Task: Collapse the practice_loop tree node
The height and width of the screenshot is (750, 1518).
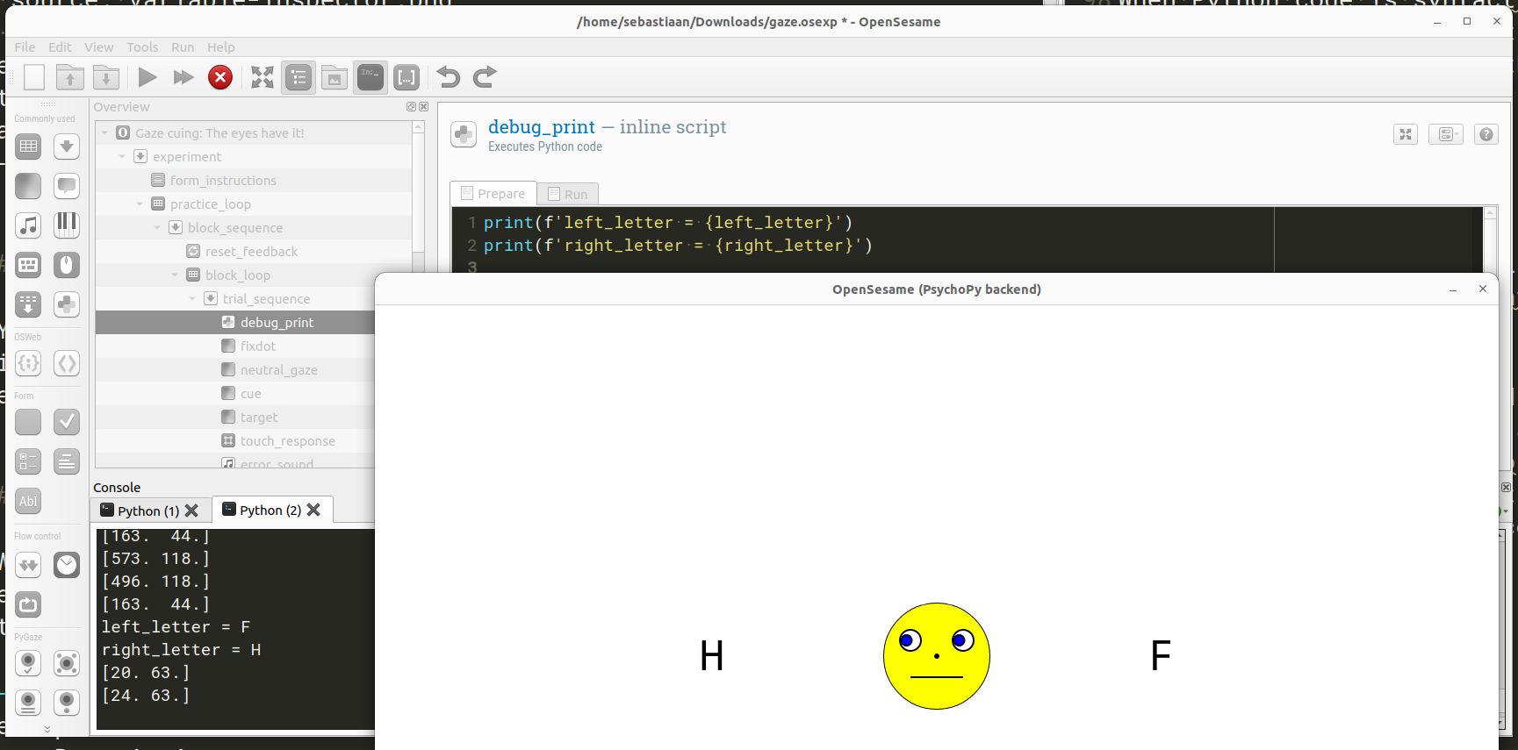Action: pyautogui.click(x=140, y=204)
